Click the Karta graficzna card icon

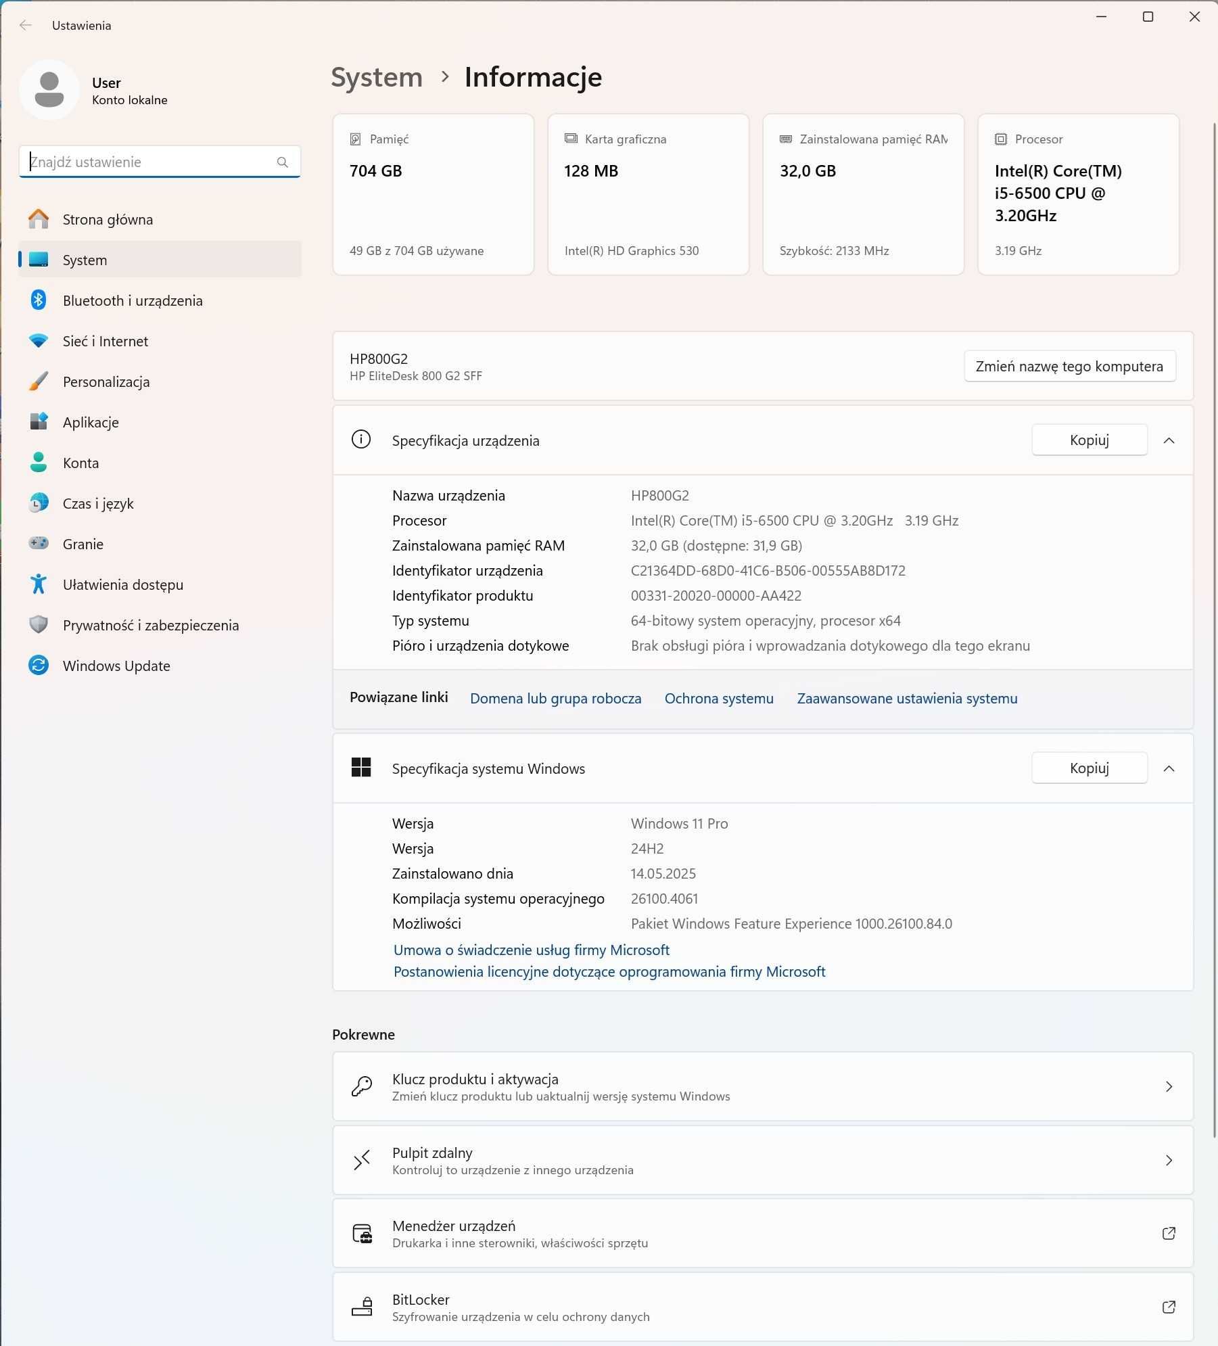[x=571, y=139]
